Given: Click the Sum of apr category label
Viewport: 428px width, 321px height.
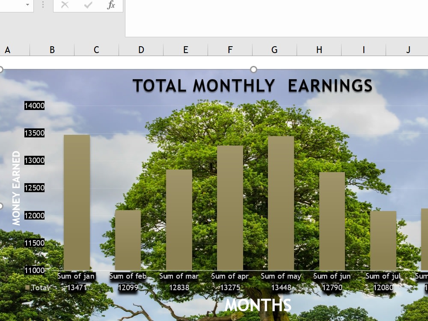Looking at the screenshot, I should [x=230, y=276].
